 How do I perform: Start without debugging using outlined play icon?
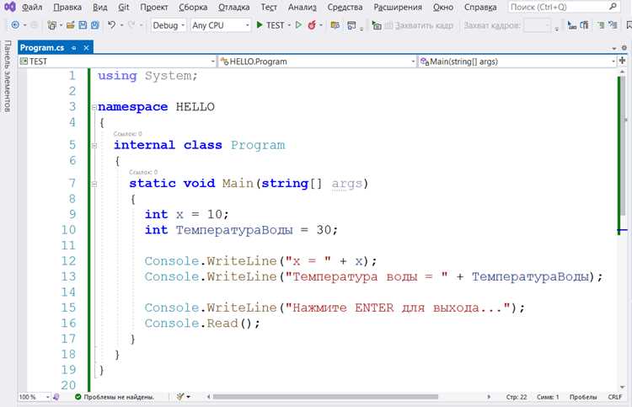pyautogui.click(x=298, y=25)
